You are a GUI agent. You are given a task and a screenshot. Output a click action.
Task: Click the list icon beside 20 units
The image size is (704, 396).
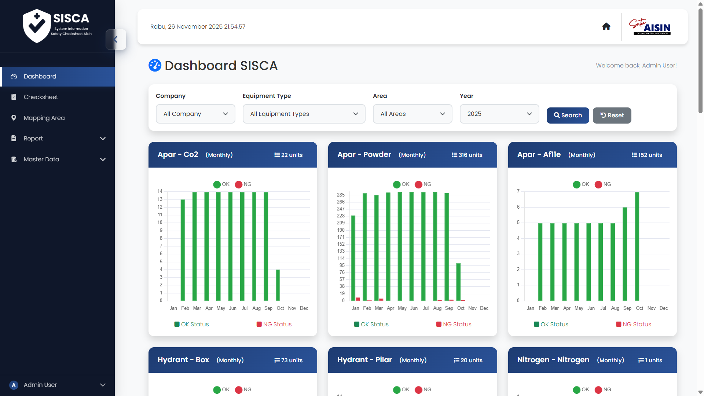tap(456, 360)
